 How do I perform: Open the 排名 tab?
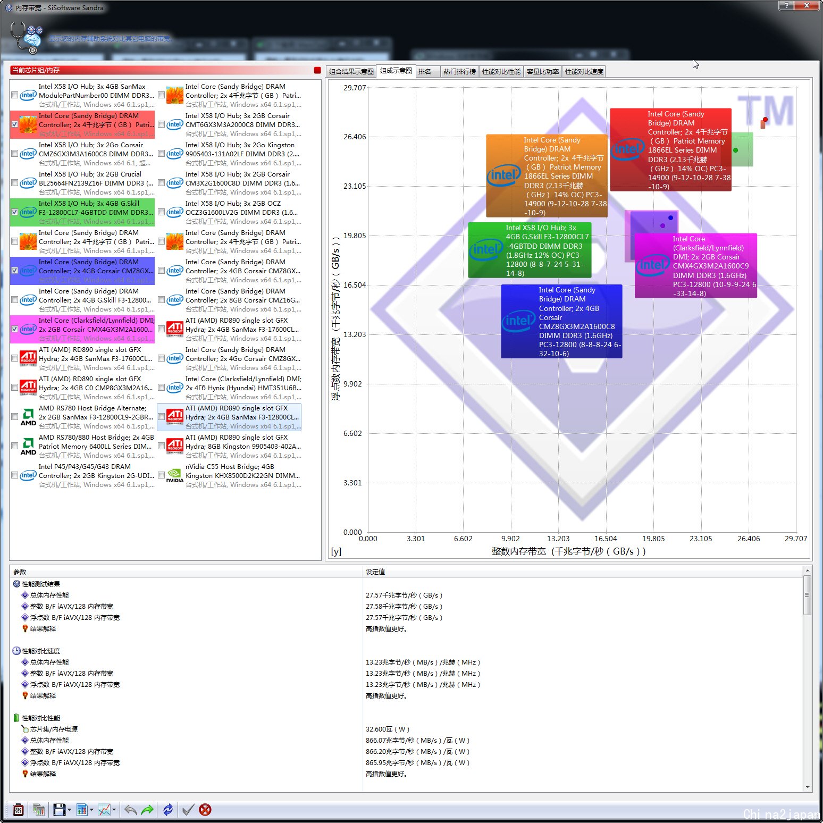428,71
